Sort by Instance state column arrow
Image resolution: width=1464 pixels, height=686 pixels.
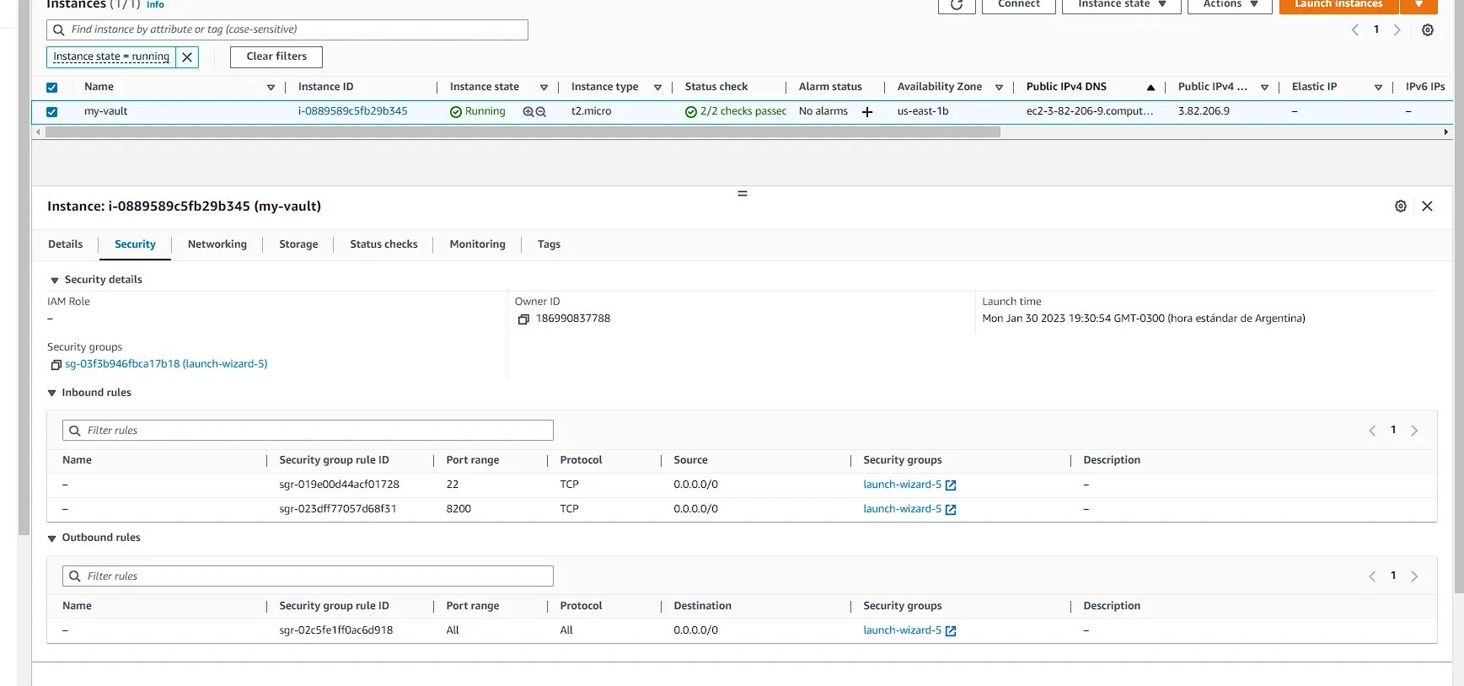544,88
